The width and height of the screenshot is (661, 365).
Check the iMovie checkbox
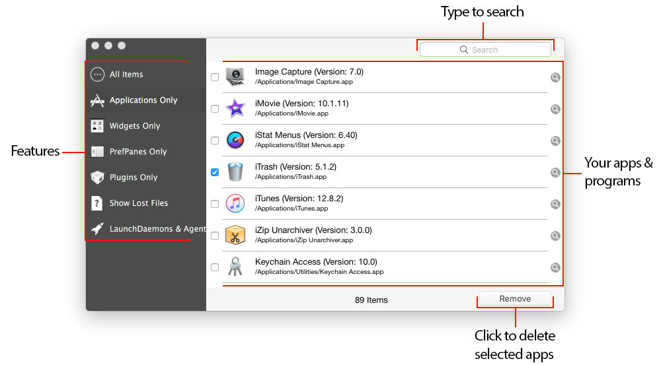point(215,109)
